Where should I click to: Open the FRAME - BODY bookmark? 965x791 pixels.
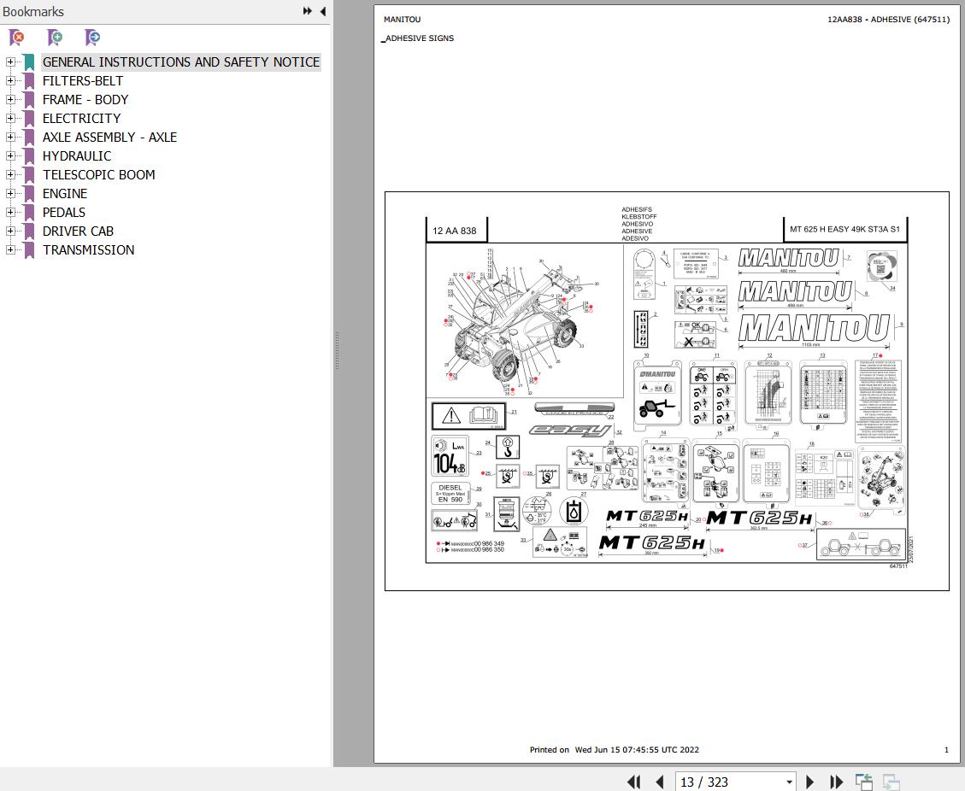tap(85, 100)
